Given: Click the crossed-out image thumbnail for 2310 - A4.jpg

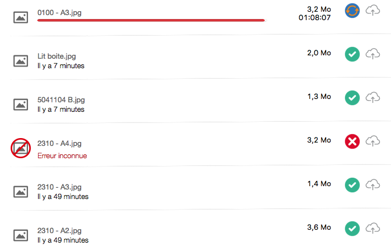Looking at the screenshot, I should coord(21,148).
